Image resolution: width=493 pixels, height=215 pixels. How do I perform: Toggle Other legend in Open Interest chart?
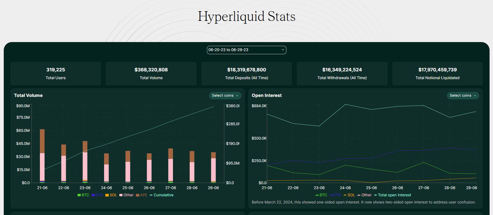click(x=364, y=195)
